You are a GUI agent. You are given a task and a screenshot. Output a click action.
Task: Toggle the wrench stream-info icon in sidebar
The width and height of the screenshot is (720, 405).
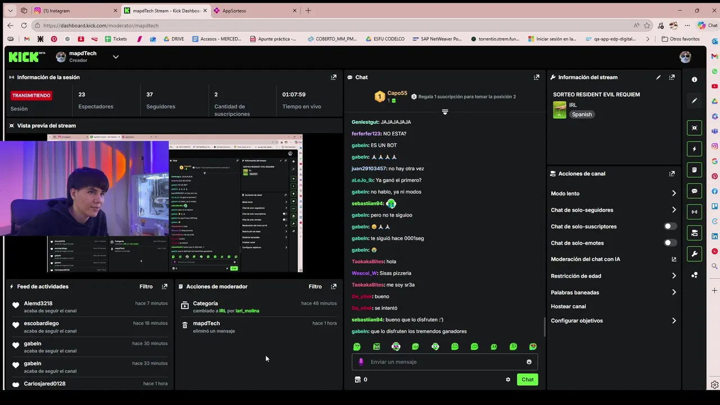pyautogui.click(x=694, y=254)
